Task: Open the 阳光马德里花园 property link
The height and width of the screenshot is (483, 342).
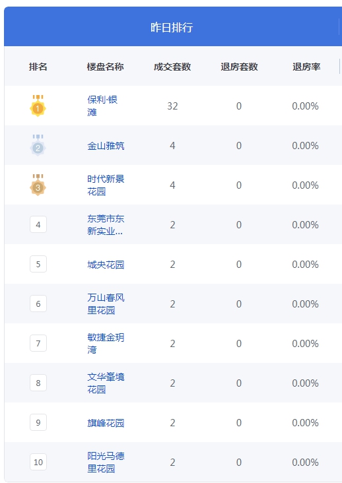Action: point(106,462)
